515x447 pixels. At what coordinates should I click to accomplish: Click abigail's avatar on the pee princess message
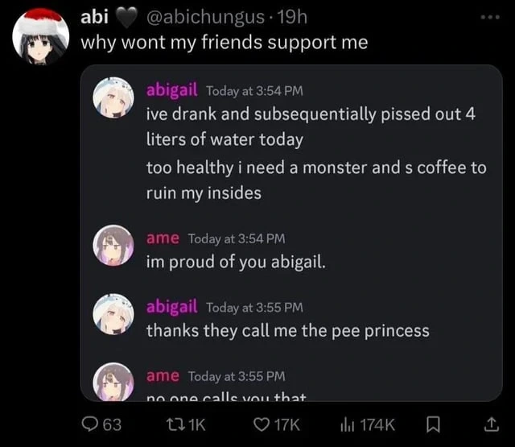[x=113, y=314]
